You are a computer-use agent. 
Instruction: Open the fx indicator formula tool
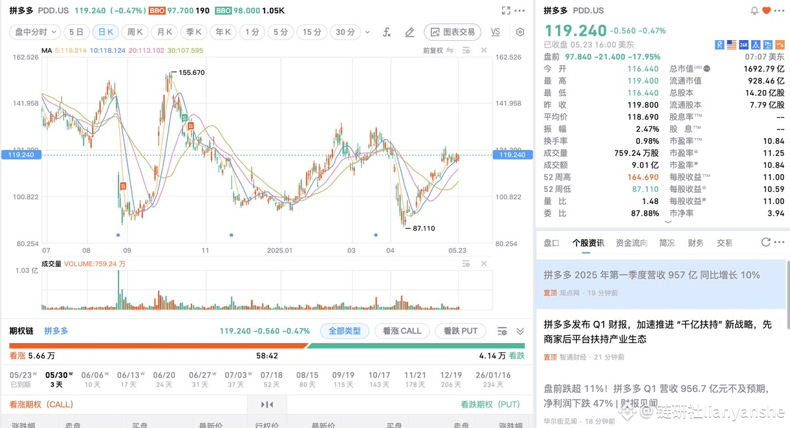[x=387, y=32]
